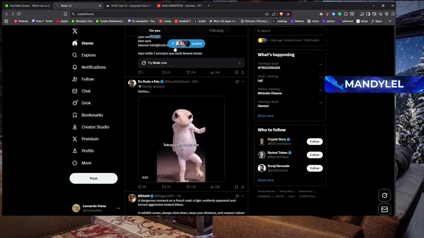
Task: Open Notifications in the sidebar
Action: [89, 67]
